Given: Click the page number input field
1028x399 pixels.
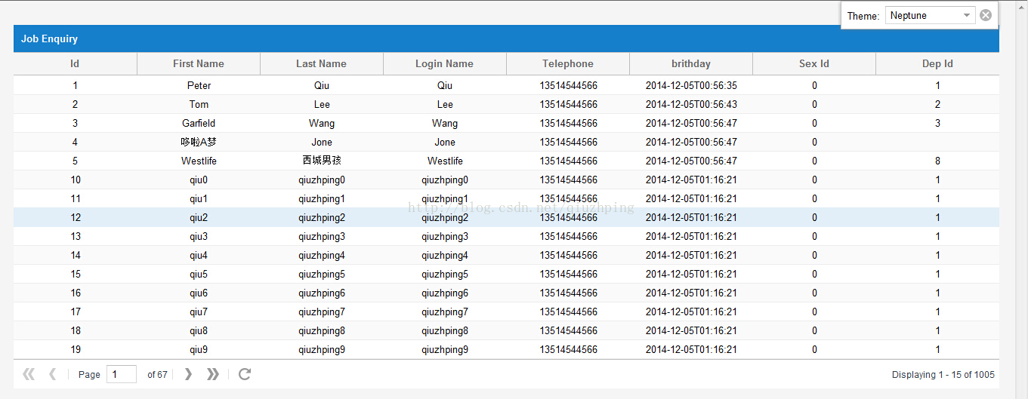Looking at the screenshot, I should click(x=122, y=374).
